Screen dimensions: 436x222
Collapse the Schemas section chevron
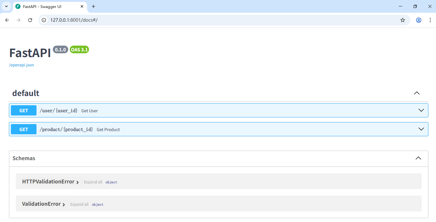[x=418, y=158]
